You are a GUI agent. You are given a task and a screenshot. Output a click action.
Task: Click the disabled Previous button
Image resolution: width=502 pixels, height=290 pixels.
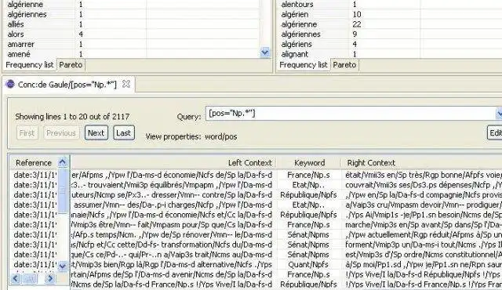(61, 132)
